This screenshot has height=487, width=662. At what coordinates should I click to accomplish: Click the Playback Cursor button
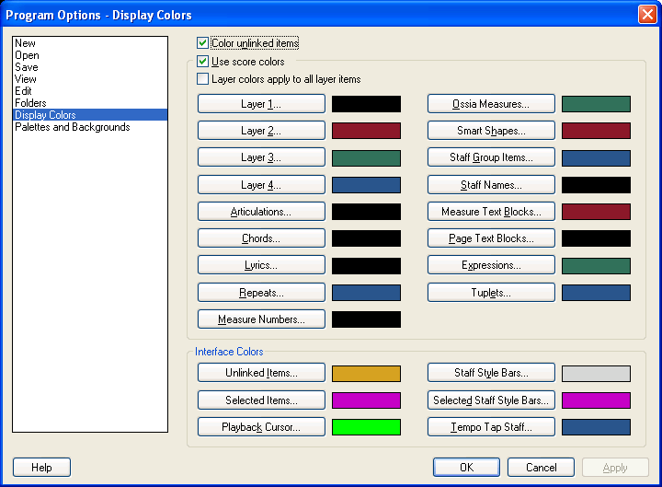pyautogui.click(x=261, y=427)
